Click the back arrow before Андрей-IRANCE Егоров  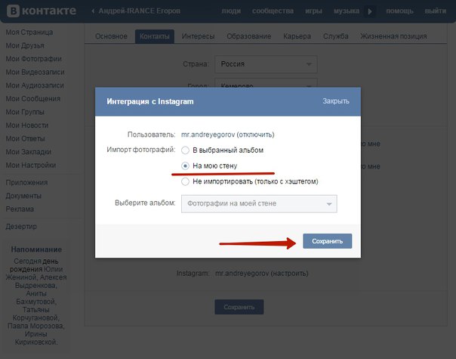pyautogui.click(x=93, y=11)
